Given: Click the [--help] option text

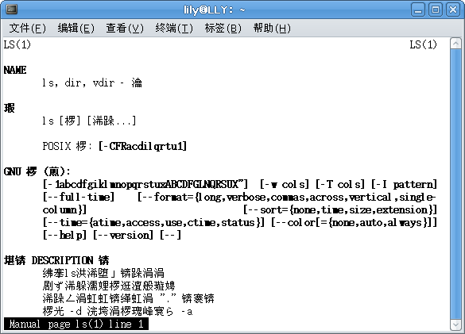Looking at the screenshot, I should pyautogui.click(x=65, y=235).
